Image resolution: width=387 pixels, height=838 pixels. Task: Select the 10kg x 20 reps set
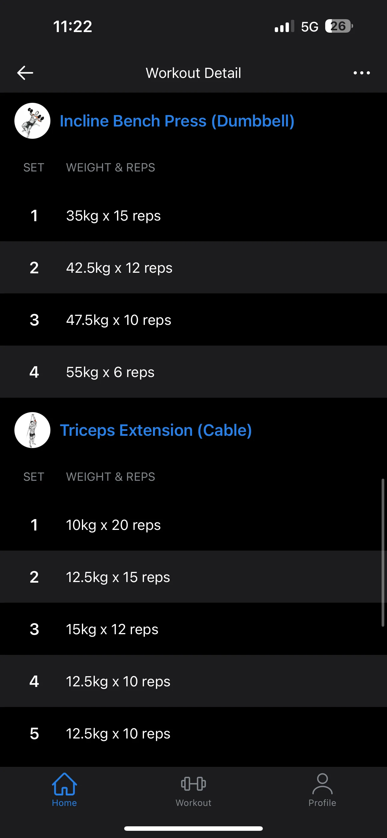(113, 525)
